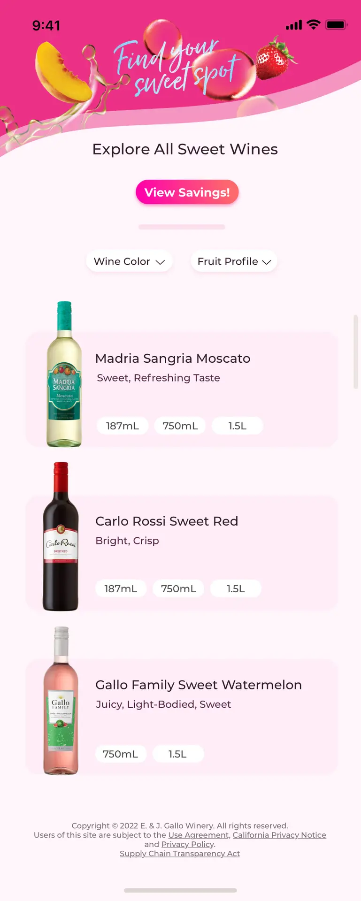The width and height of the screenshot is (361, 901).
Task: Select 1.5L size for Madria Sangria Moscato
Action: pos(237,426)
